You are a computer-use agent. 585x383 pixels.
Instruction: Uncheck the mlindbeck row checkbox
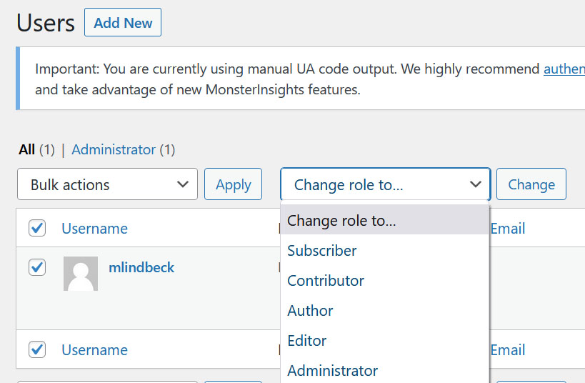(x=37, y=267)
